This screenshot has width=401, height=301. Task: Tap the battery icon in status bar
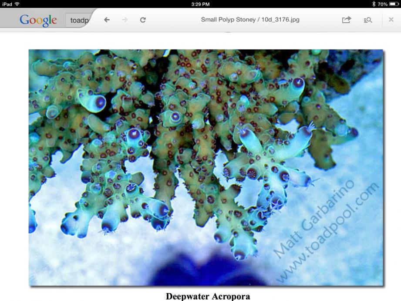click(x=394, y=4)
